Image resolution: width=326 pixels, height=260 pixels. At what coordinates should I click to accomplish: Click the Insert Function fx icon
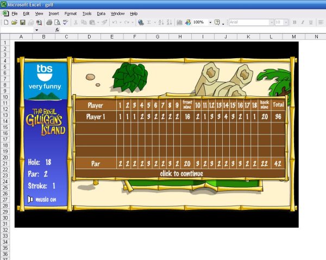[57, 30]
